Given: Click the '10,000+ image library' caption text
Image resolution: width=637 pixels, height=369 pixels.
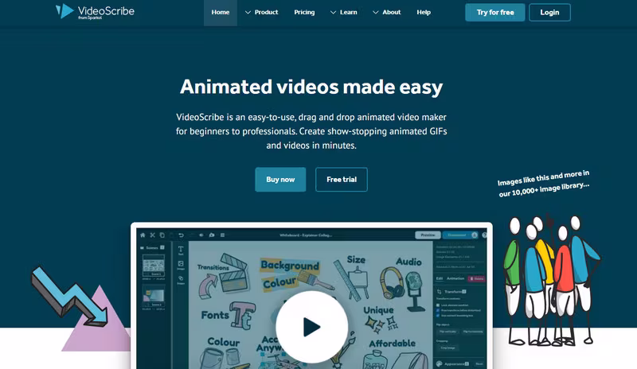Looking at the screenshot, I should (x=544, y=184).
